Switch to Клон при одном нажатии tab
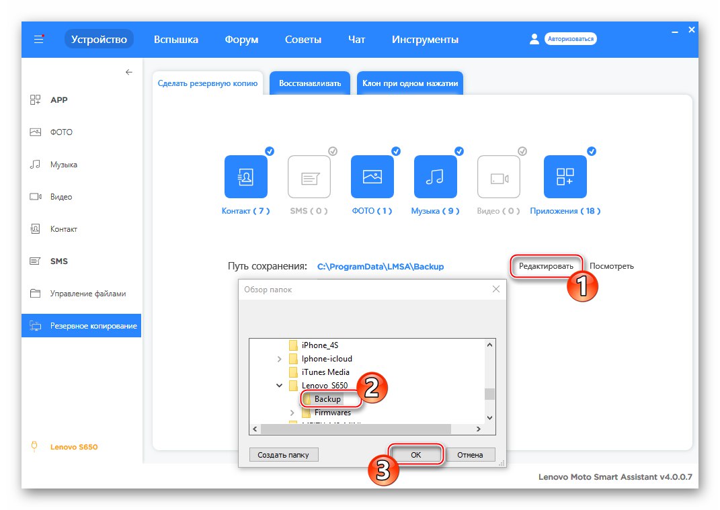Image resolution: width=720 pixels, height=510 pixels. pos(410,83)
